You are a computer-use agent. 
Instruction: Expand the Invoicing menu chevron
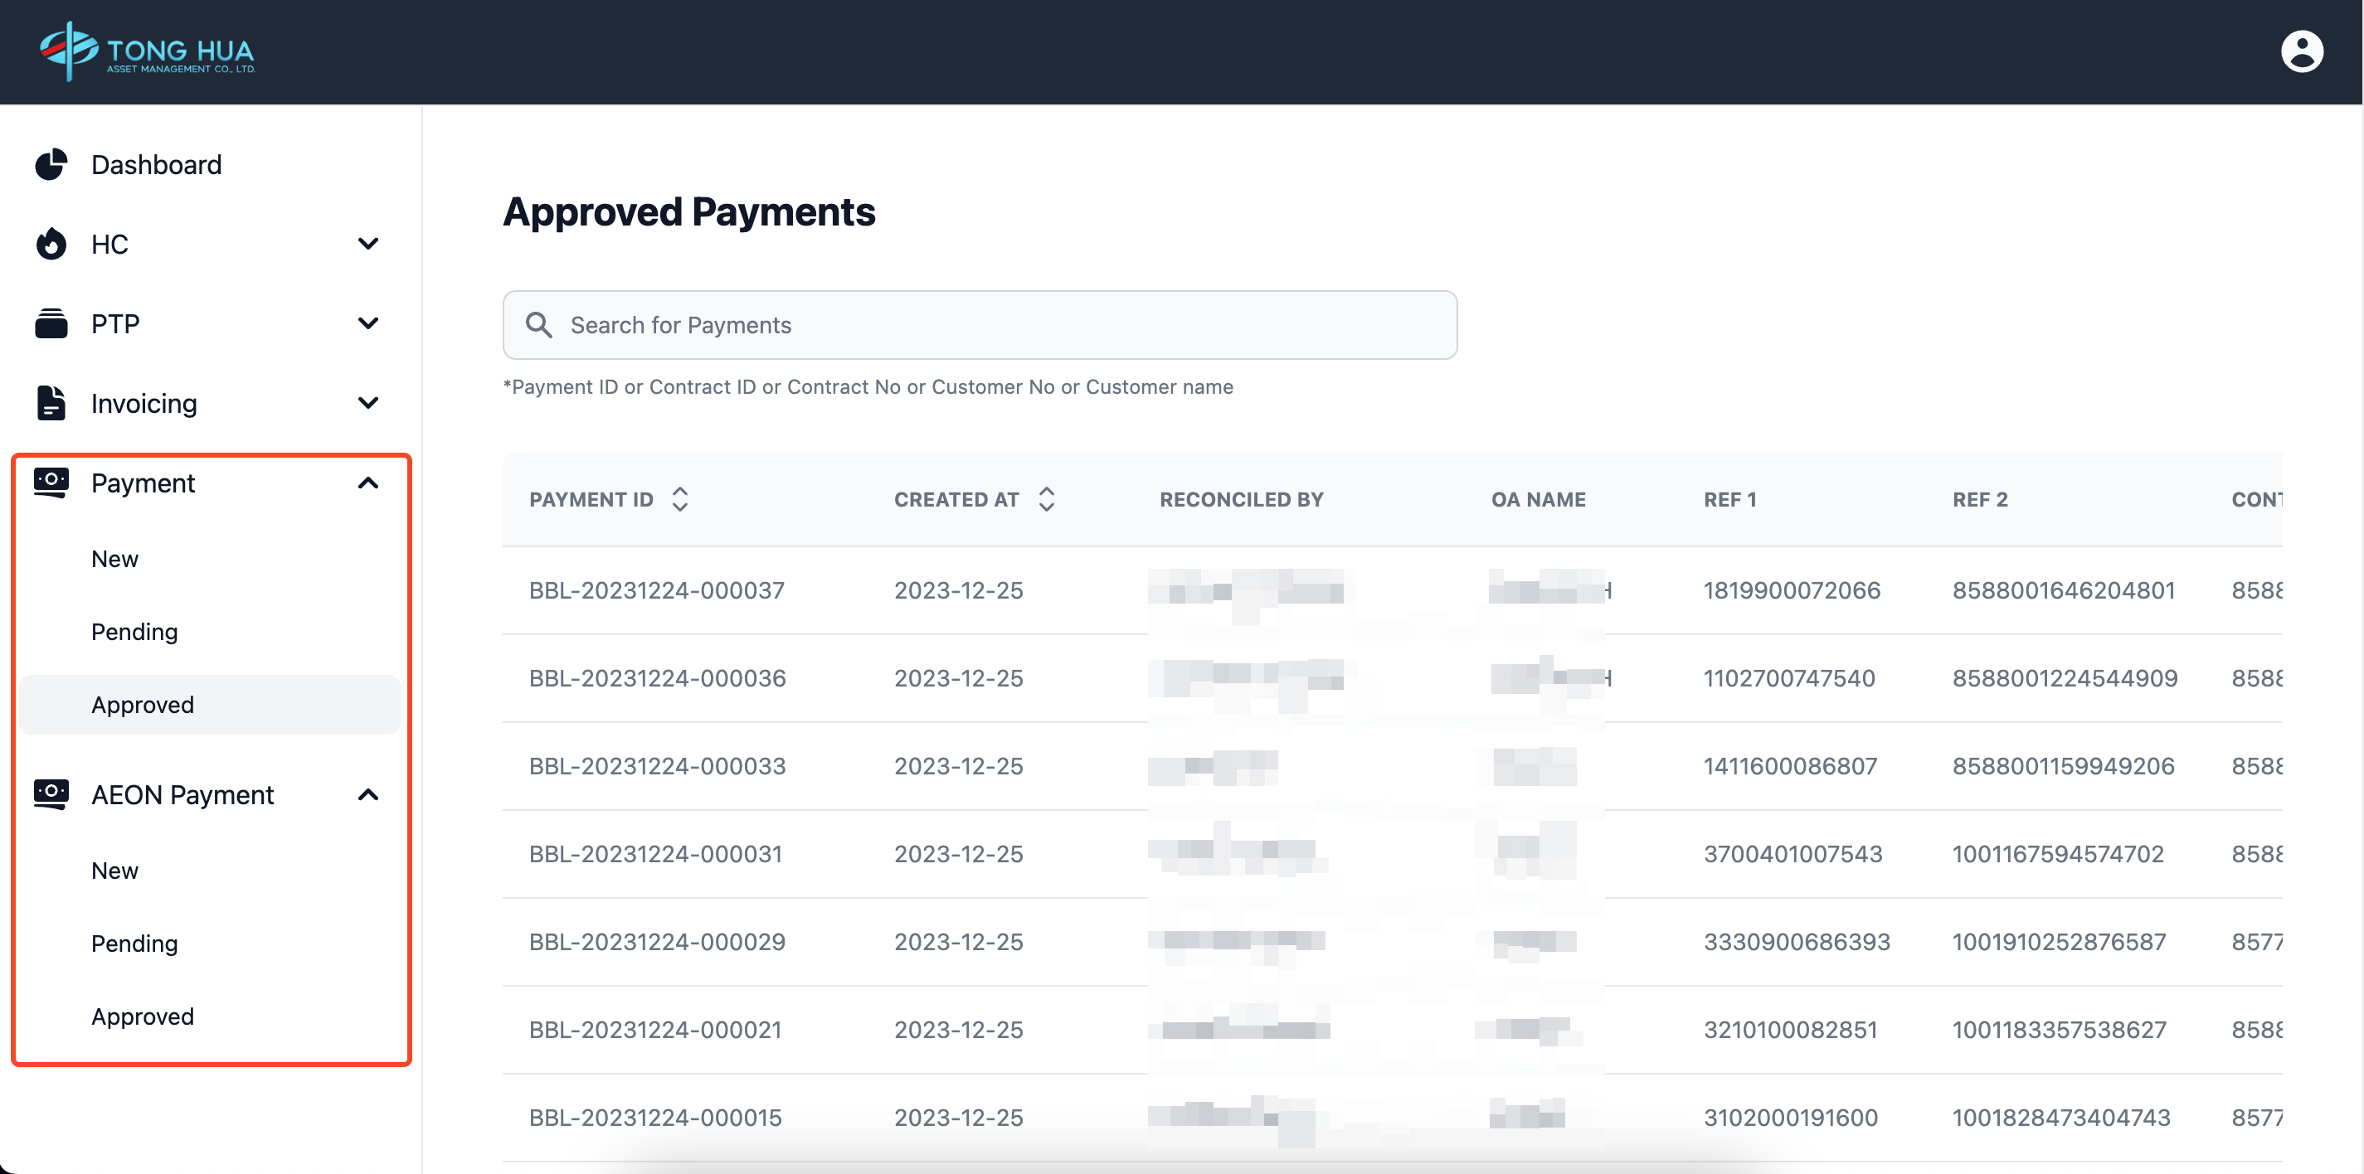(x=368, y=404)
